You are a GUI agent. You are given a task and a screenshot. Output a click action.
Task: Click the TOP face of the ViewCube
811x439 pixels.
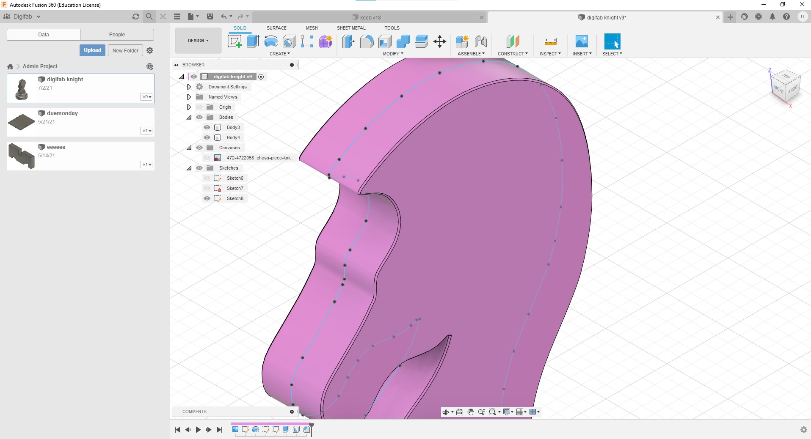pos(786,77)
